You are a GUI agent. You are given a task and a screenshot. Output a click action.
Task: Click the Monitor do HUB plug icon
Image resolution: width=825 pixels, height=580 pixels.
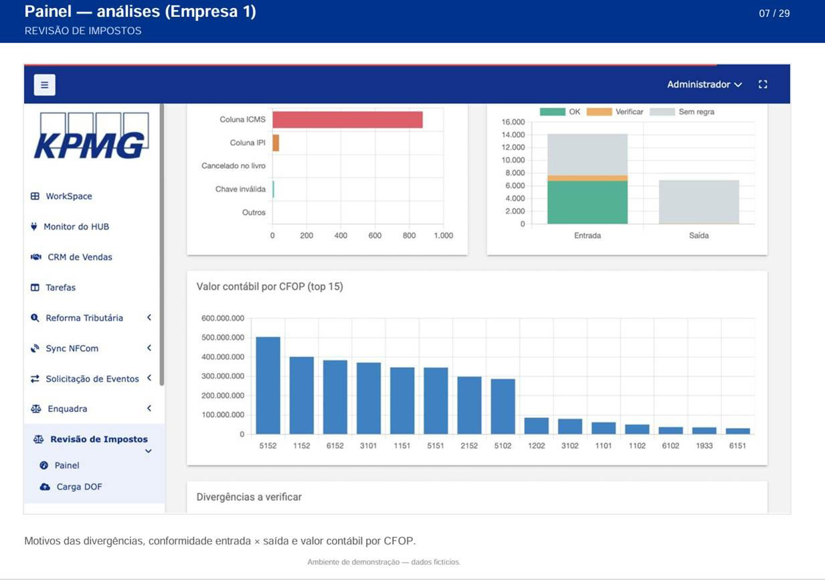pyautogui.click(x=34, y=226)
